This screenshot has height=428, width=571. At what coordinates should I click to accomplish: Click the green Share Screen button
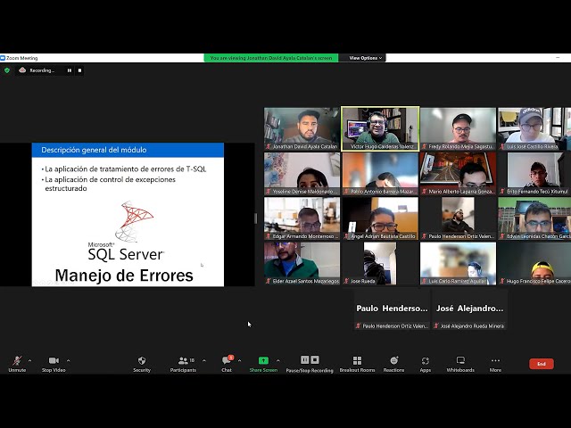[x=263, y=364]
